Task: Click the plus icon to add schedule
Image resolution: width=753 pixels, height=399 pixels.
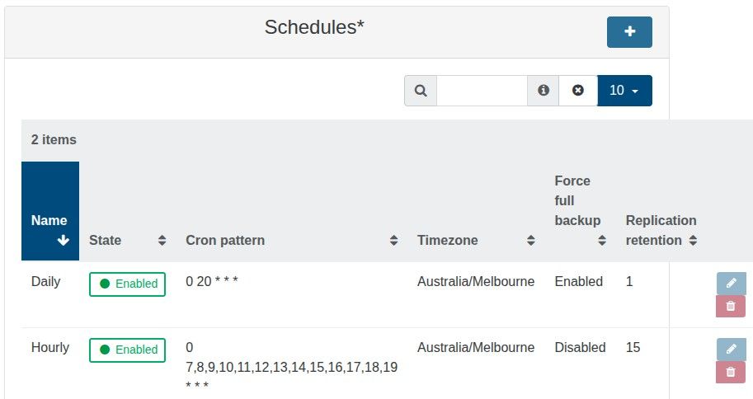Action: coord(629,31)
